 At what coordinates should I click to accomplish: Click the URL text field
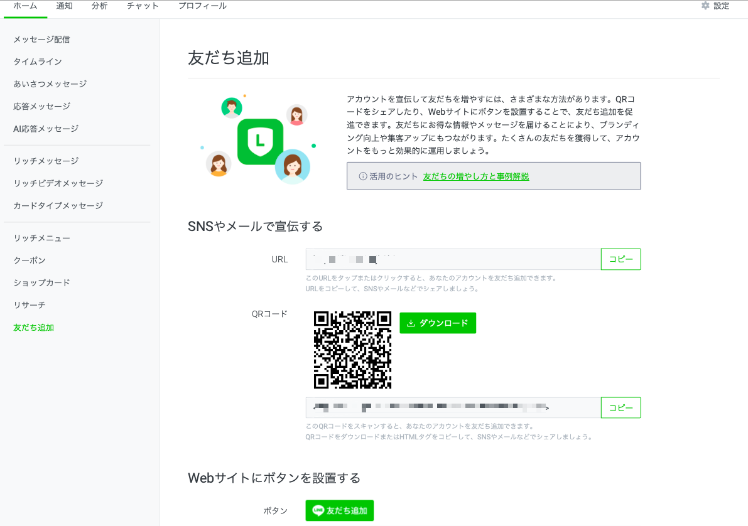(453, 259)
